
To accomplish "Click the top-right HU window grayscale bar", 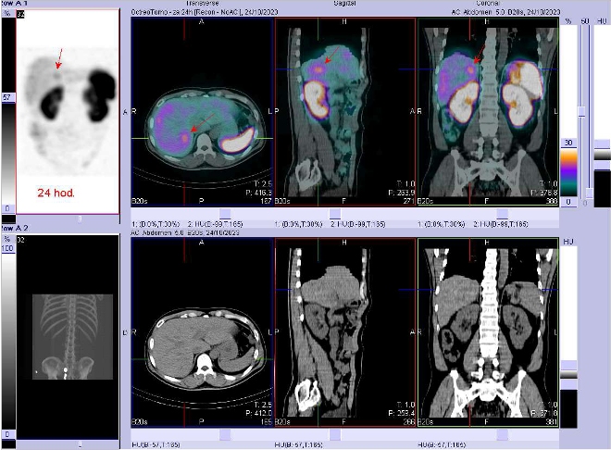I will (x=602, y=155).
